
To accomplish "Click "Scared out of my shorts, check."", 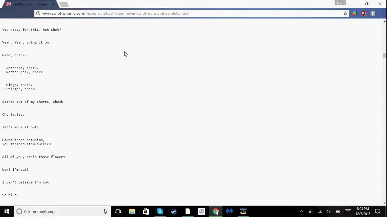I will pyautogui.click(x=34, y=102).
